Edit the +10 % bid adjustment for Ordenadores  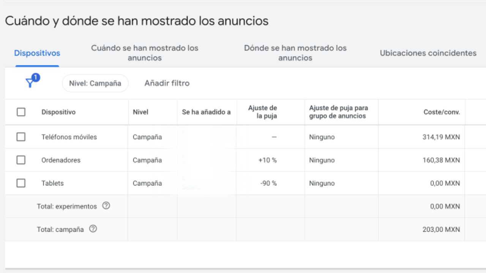click(x=267, y=160)
